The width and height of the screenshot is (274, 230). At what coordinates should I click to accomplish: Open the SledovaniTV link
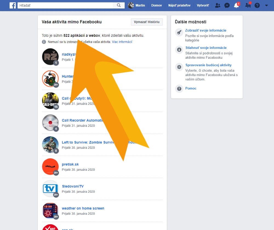coord(73,186)
